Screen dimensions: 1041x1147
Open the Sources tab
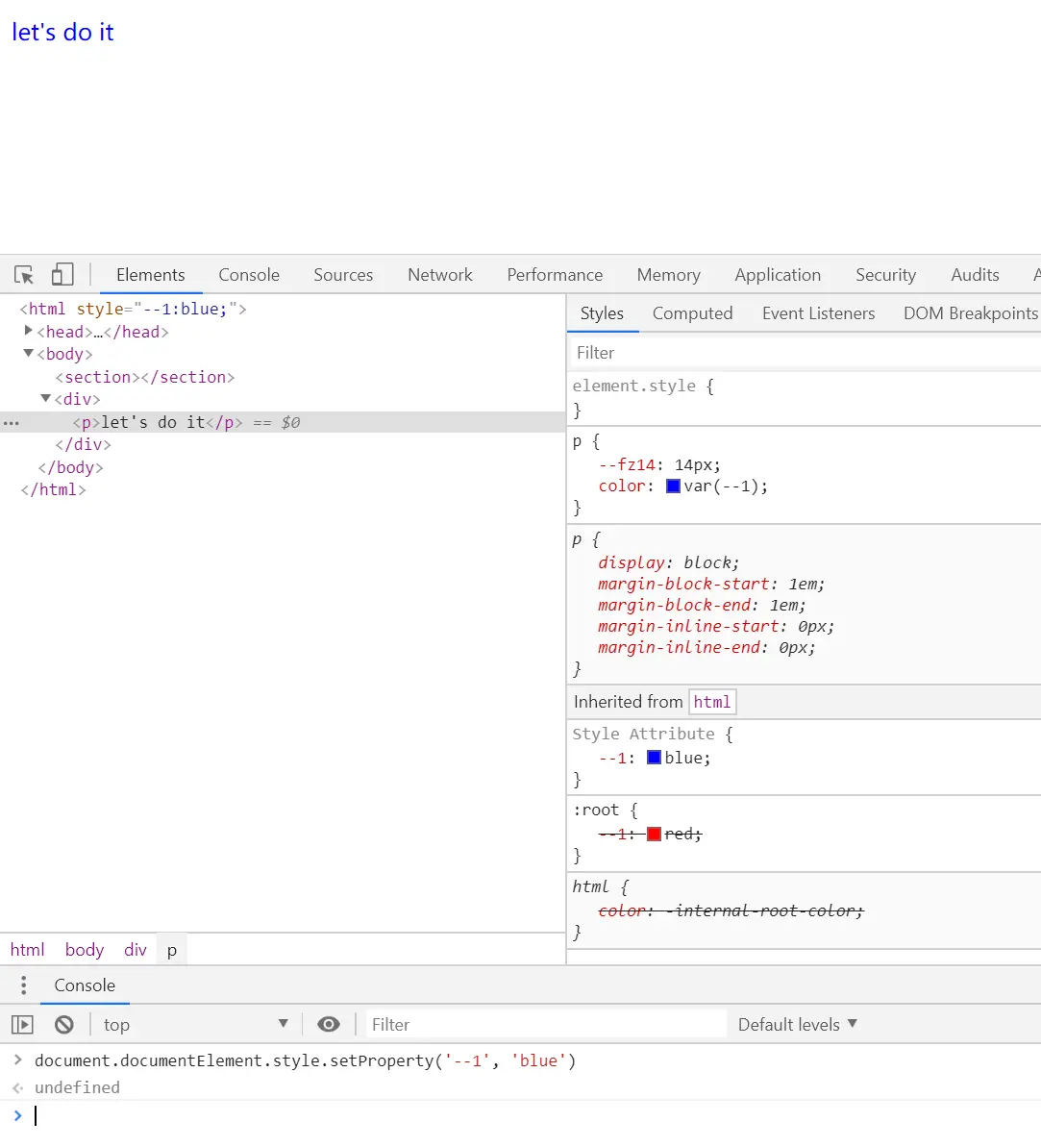click(343, 275)
